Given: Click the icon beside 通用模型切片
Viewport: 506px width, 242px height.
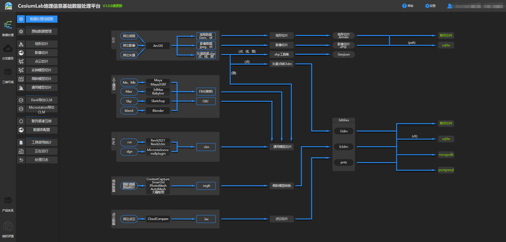Looking at the screenshot, I should (x=21, y=88).
